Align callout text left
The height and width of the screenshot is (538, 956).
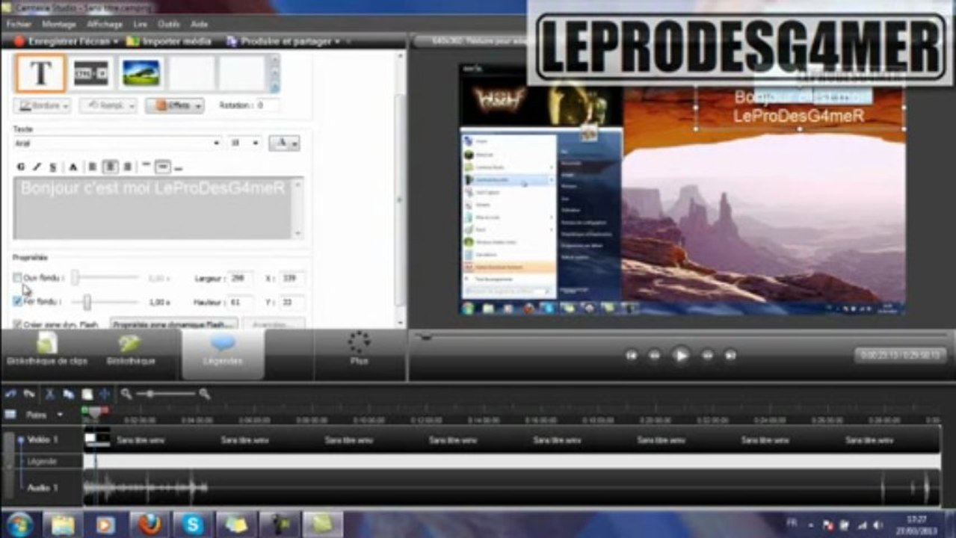point(93,167)
